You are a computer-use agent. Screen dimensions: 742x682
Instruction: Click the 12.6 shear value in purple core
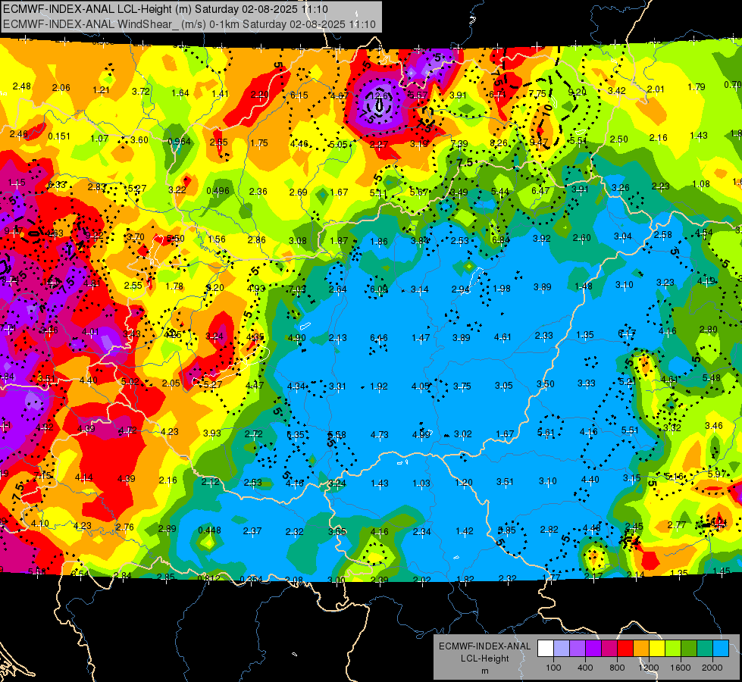(380, 96)
